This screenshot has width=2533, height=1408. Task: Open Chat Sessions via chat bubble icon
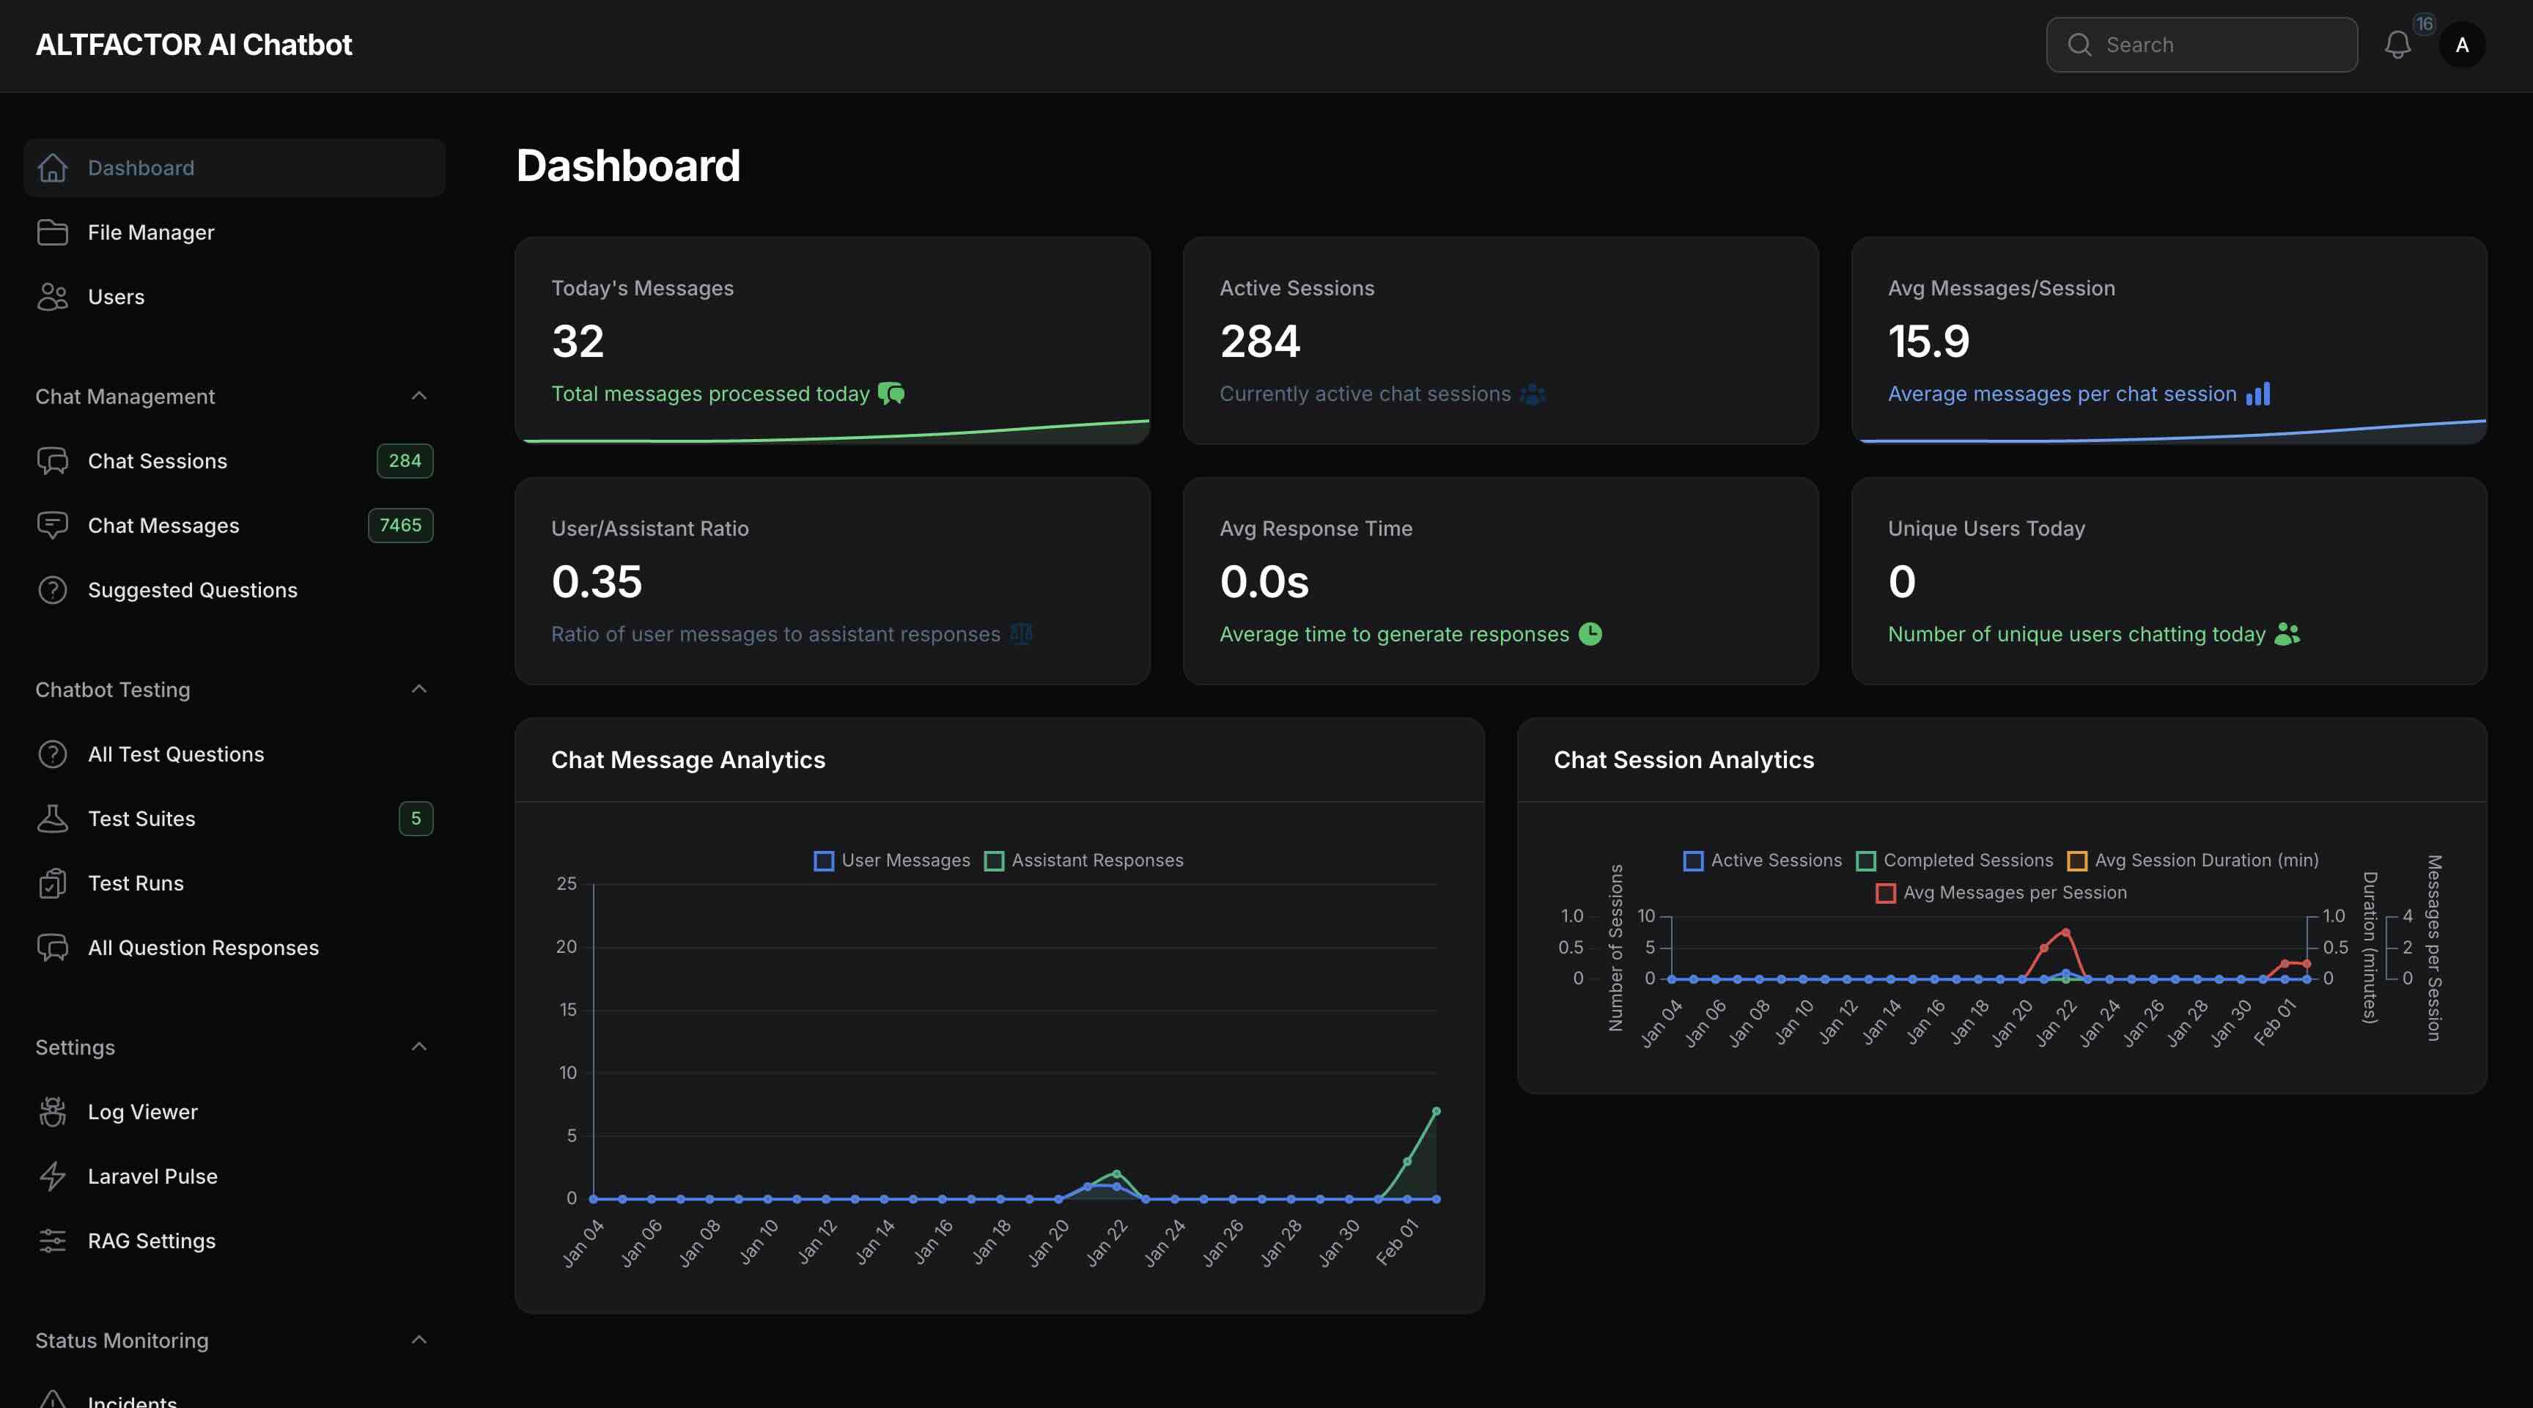point(54,460)
